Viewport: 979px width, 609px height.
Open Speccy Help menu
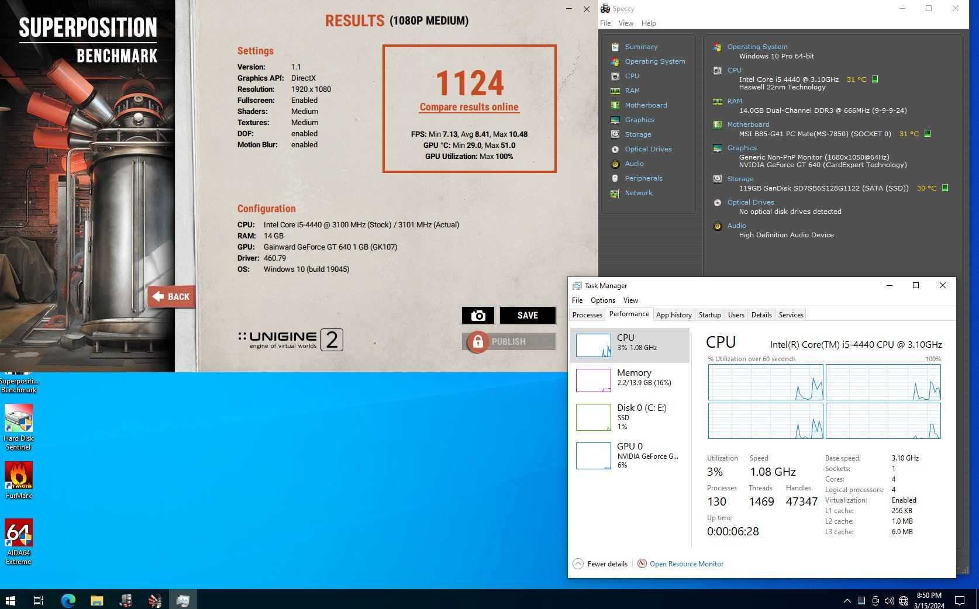[649, 23]
